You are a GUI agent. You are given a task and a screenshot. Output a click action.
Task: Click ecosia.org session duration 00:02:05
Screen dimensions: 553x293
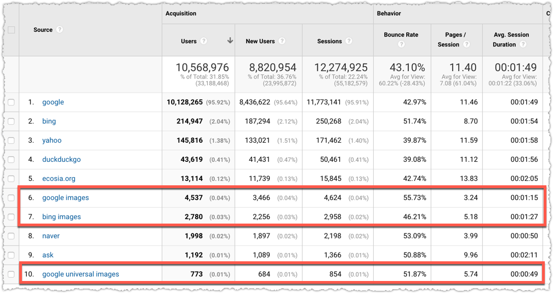coord(524,179)
